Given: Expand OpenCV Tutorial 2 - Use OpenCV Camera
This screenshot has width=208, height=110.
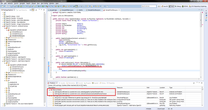Looking at the screenshot, I should [3, 59].
